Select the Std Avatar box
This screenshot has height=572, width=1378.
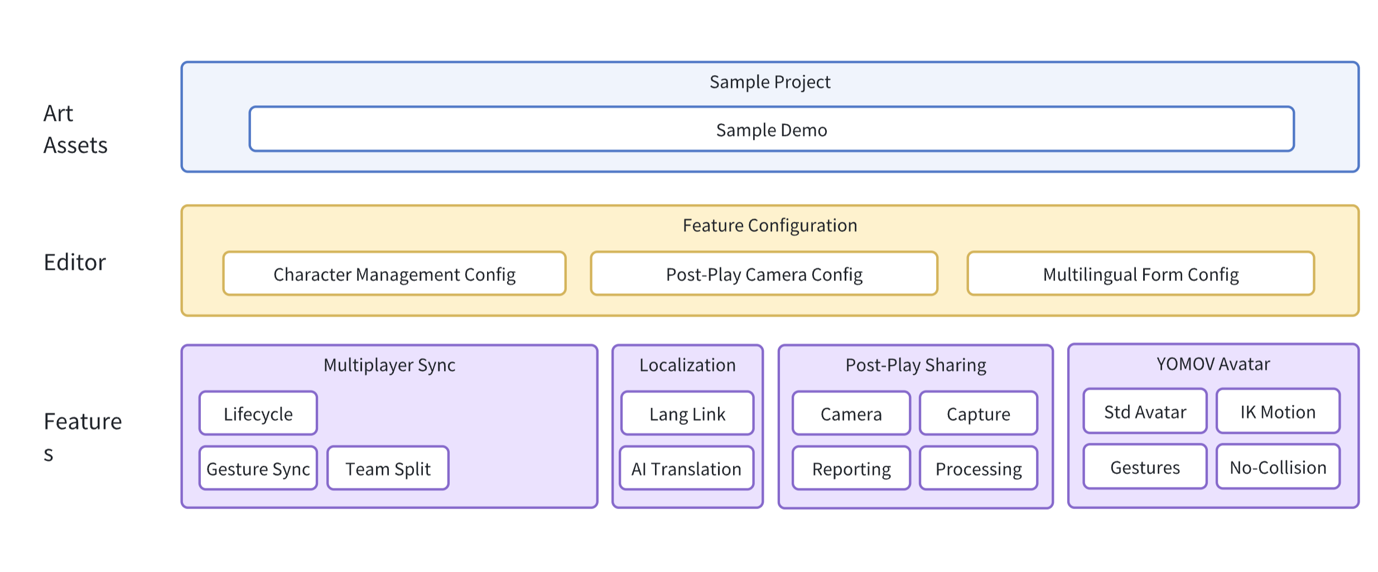[x=1145, y=411]
